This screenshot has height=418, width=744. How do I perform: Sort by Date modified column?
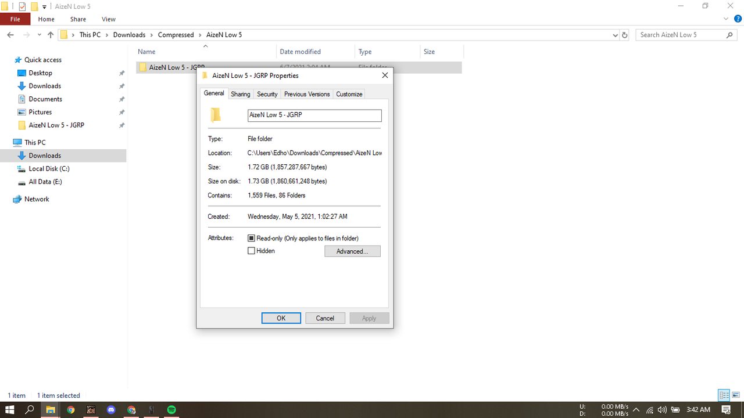coord(316,52)
